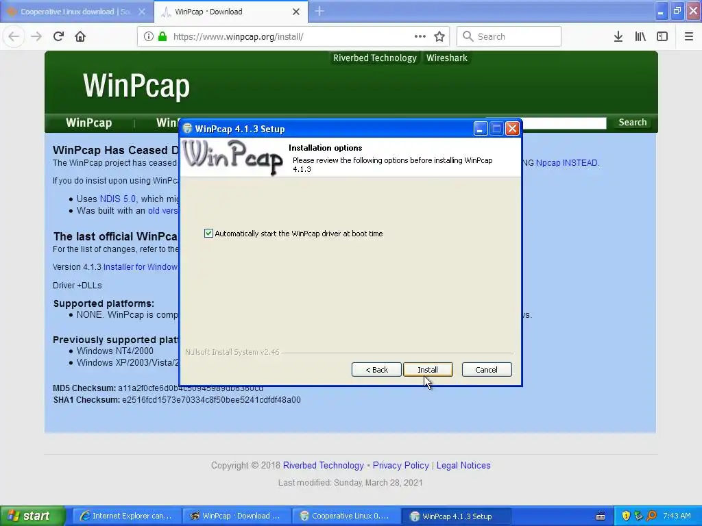Open the Wireshark header link
The height and width of the screenshot is (526, 702).
[x=447, y=58]
